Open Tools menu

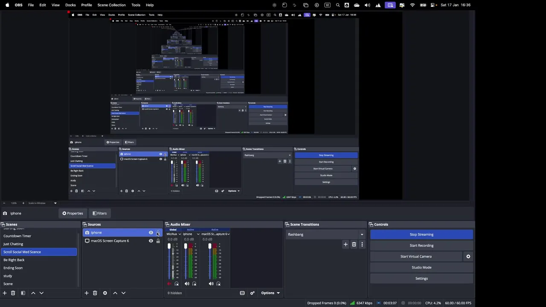tap(136, 5)
